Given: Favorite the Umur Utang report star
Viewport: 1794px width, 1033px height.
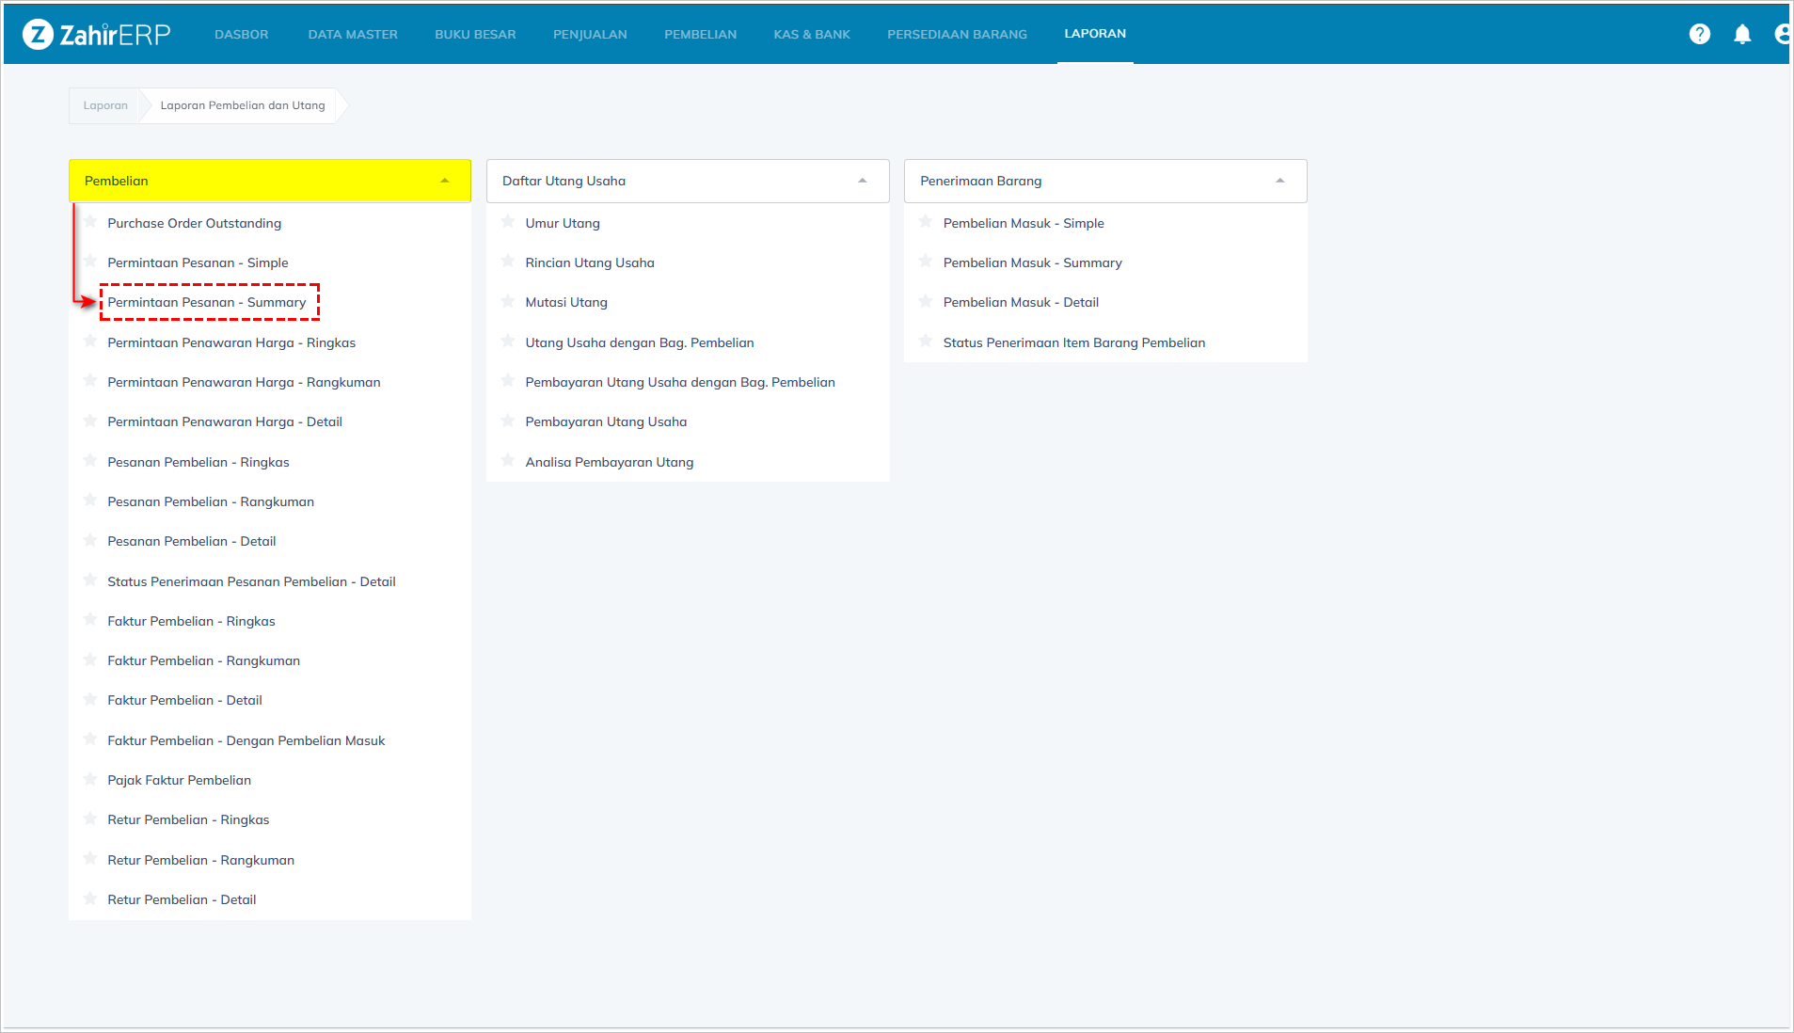Looking at the screenshot, I should tap(508, 222).
